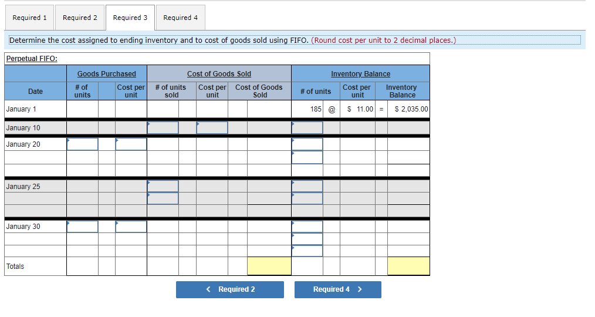The width and height of the screenshot is (595, 317).
Task: Click the # of units sold column header
Action: click(171, 91)
